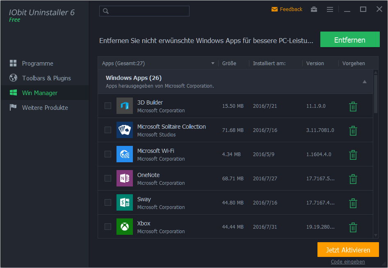The height and width of the screenshot is (268, 388).
Task: Click the scrollbar down arrow
Action: pos(375,235)
